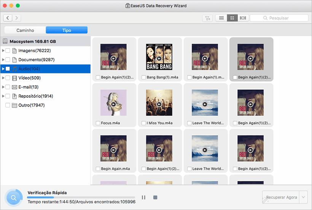Click the E-mail envelope icon
Viewport: 312px width, 210px height.
click(x=14, y=87)
